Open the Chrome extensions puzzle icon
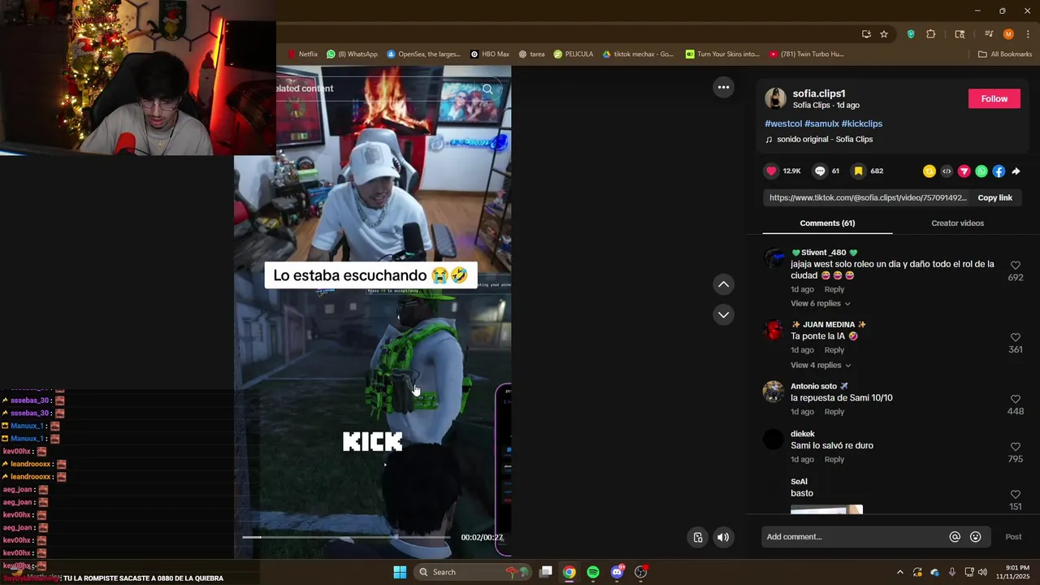 pyautogui.click(x=931, y=34)
